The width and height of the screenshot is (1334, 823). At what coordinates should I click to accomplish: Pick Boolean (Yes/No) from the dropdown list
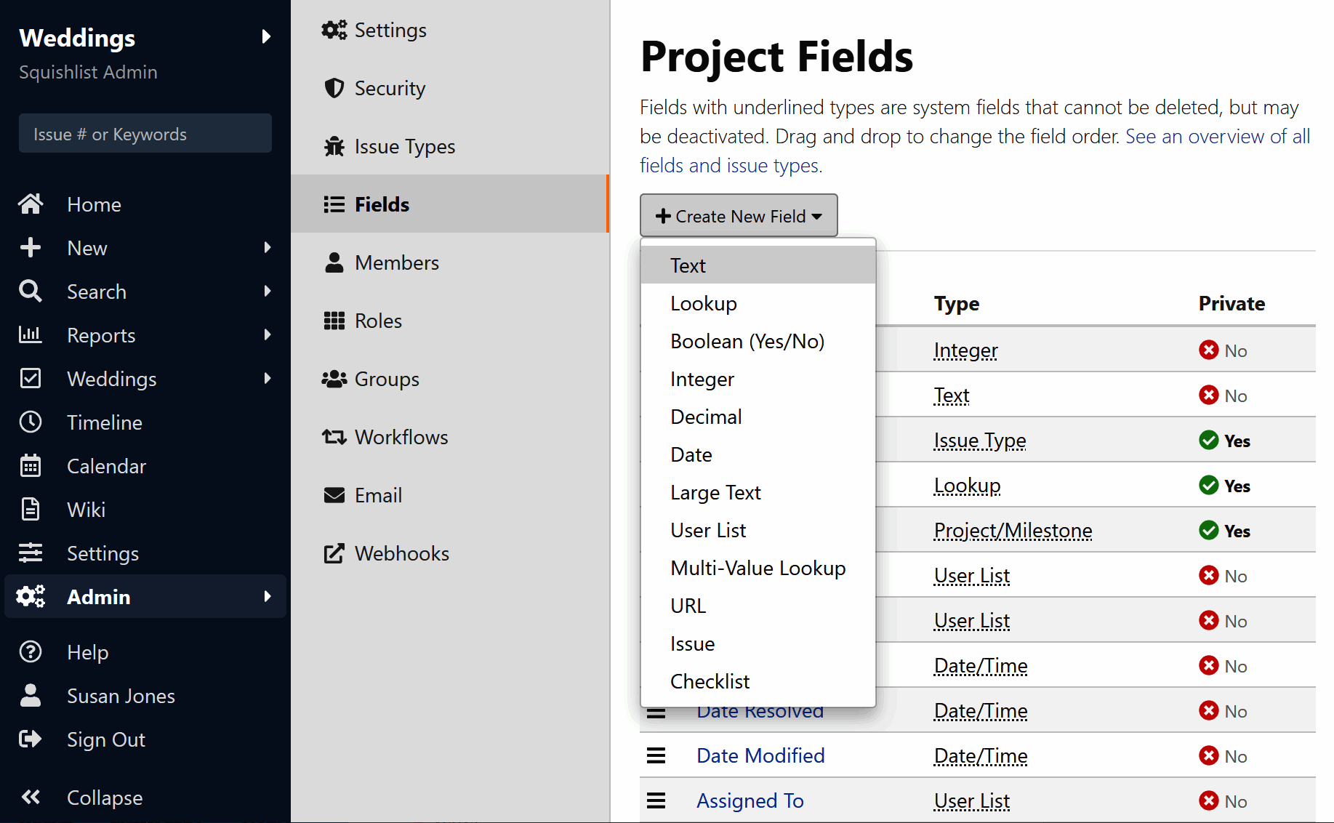click(747, 341)
